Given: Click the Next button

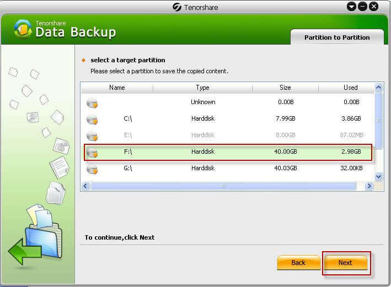Looking at the screenshot, I should pyautogui.click(x=345, y=263).
